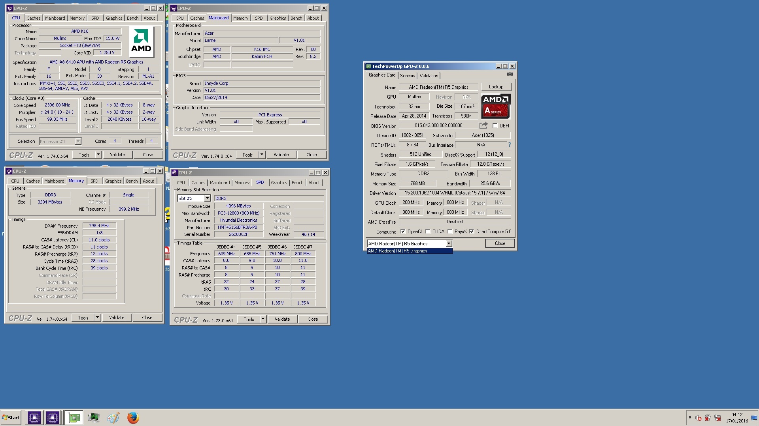Toggle the CUDA computing checkbox
Viewport: 759px width, 426px height.
(x=428, y=232)
